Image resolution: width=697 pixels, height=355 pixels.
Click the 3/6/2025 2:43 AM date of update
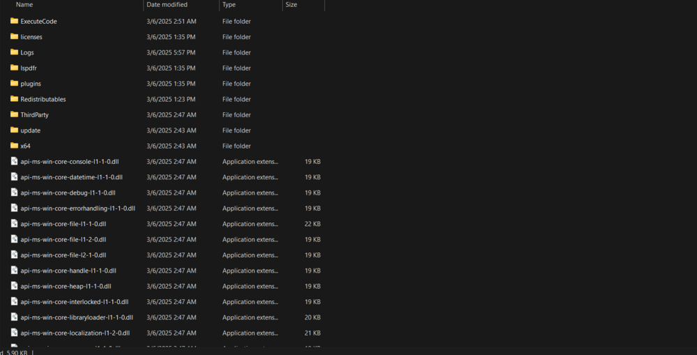pos(171,130)
